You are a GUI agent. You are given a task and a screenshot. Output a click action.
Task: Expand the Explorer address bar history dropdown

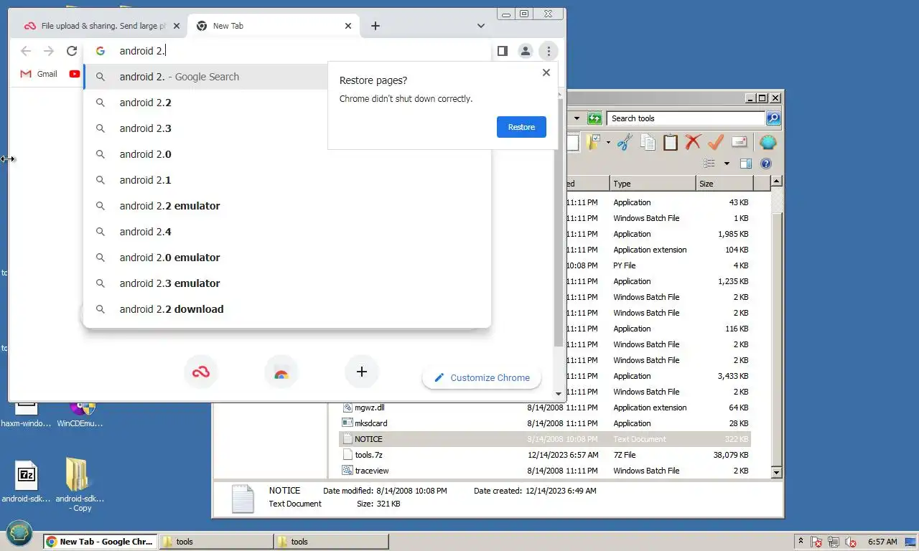pos(577,118)
